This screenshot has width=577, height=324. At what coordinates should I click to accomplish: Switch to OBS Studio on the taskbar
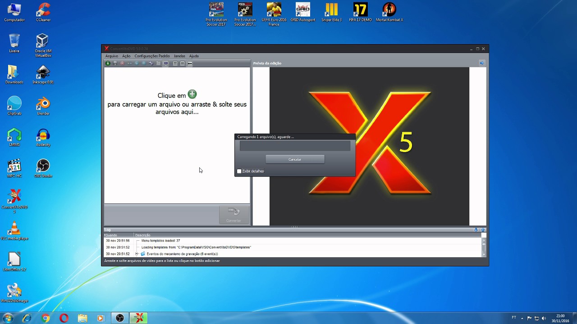pos(120,318)
